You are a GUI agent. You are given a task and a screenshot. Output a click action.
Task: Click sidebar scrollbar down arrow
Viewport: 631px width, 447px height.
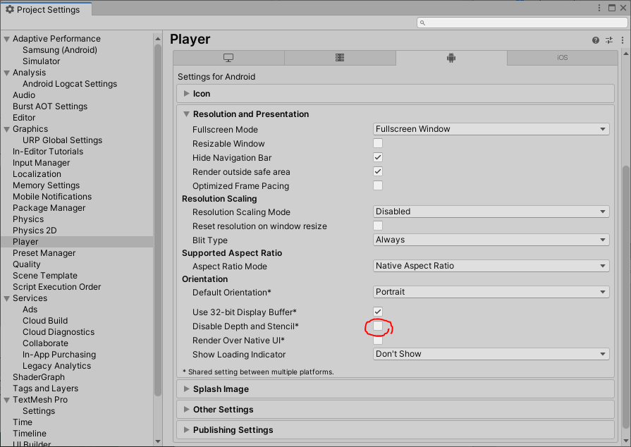pyautogui.click(x=158, y=441)
